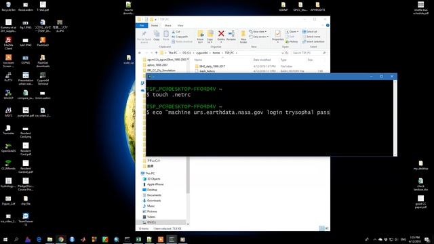
Task: Click Explorer refresh button next to address bar
Action: [x=287, y=53]
